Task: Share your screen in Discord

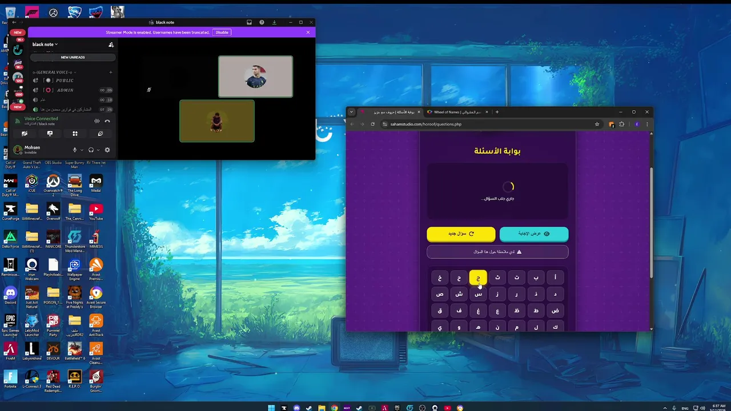Action: [x=50, y=134]
